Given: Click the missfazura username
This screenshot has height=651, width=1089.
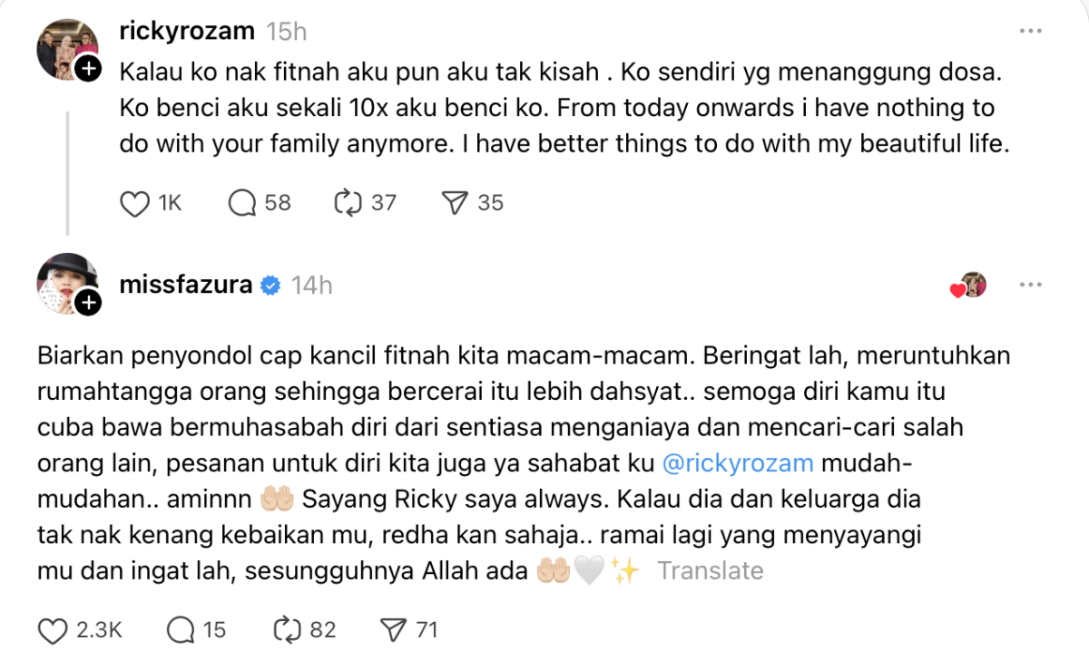Looking at the screenshot, I should pos(186,285).
